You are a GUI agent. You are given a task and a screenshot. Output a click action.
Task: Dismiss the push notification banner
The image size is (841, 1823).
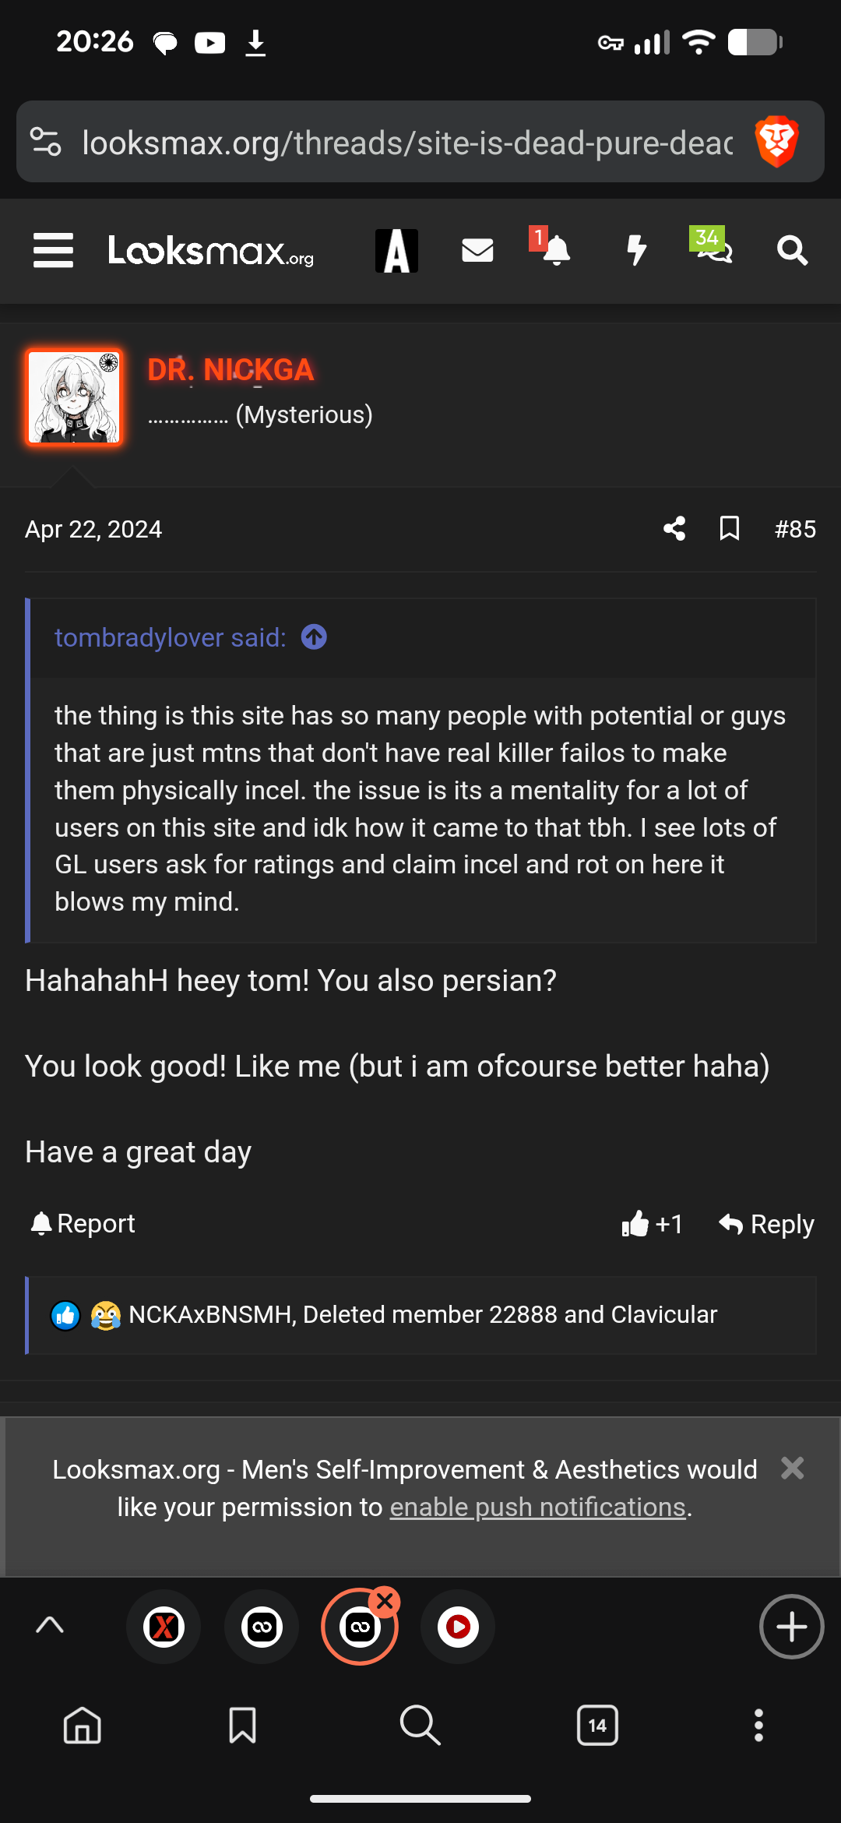[792, 1469]
